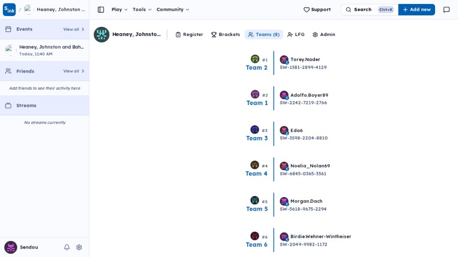View all Friends
The image size is (458, 257).
click(74, 71)
